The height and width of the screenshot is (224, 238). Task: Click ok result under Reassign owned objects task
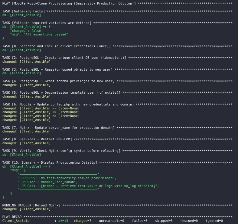click(21, 73)
